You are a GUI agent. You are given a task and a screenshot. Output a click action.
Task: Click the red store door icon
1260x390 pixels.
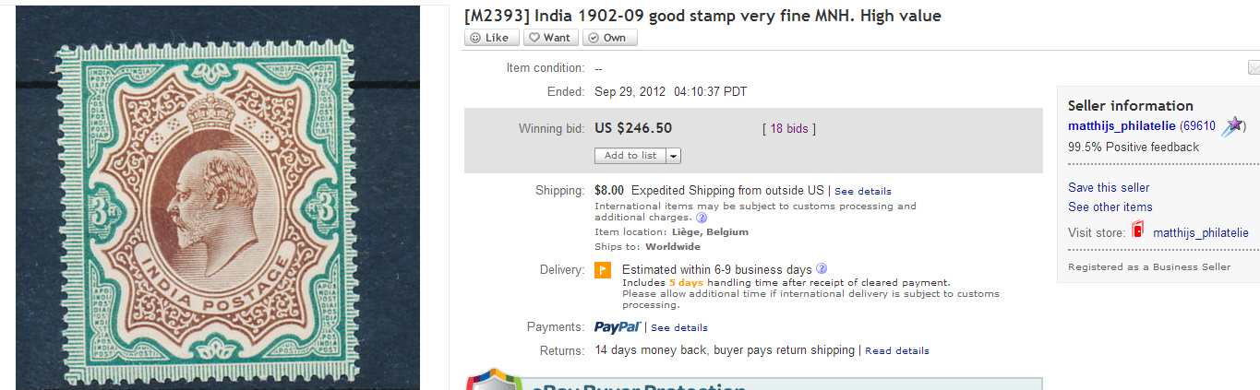[x=1138, y=231]
